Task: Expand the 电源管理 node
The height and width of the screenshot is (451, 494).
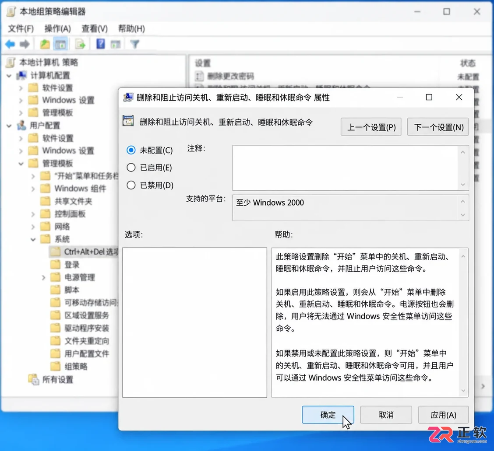Action: pyautogui.click(x=43, y=278)
